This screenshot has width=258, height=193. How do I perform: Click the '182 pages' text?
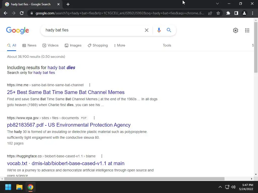pyautogui.click(x=15, y=143)
